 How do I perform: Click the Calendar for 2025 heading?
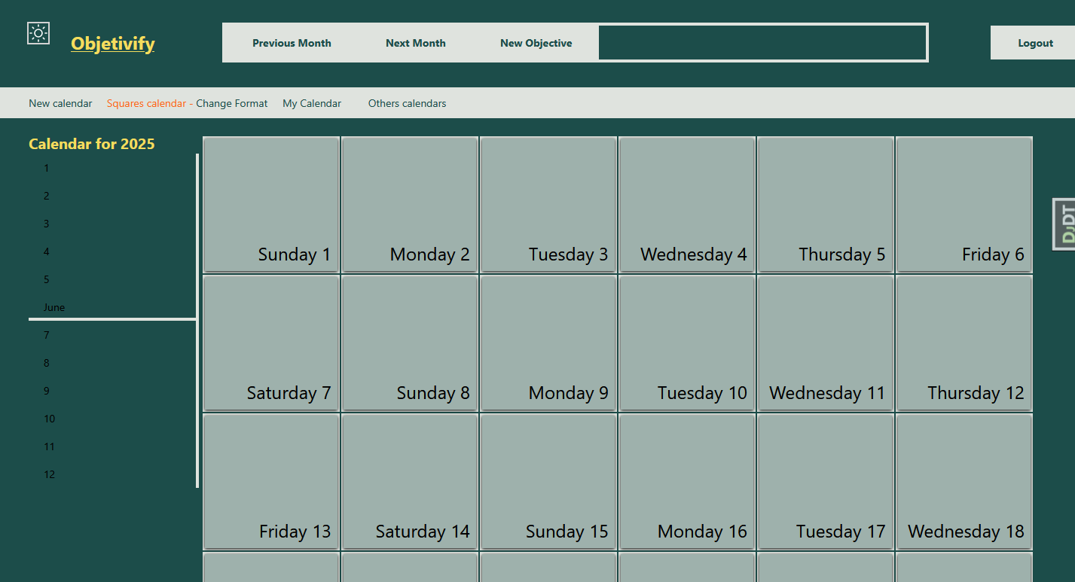92,144
